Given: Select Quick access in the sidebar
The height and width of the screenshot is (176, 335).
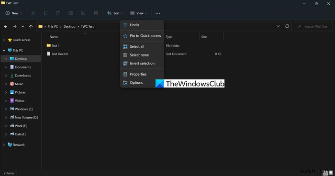Looking at the screenshot, I should [x=19, y=40].
